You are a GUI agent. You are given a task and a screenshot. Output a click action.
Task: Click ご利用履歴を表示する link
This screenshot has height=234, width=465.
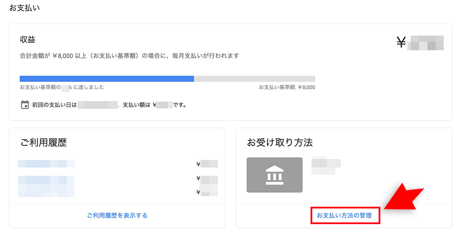117,215
